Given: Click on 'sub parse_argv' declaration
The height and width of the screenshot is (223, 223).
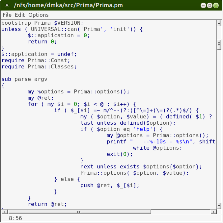Looking at the screenshot, I should pyautogui.click(x=24, y=79).
